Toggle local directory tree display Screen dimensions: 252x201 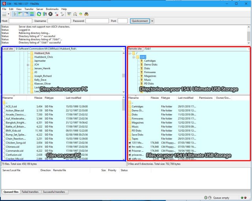click(20, 14)
